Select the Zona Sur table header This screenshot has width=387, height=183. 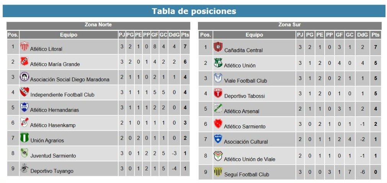(289, 25)
